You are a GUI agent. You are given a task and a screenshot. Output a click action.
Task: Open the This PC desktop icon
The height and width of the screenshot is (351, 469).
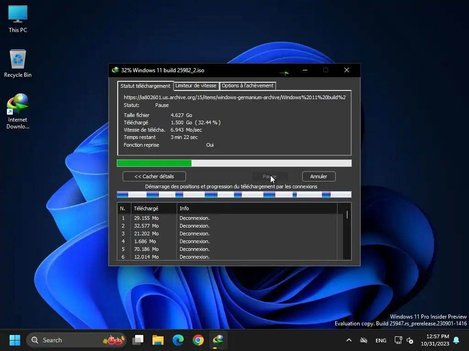pos(18,19)
